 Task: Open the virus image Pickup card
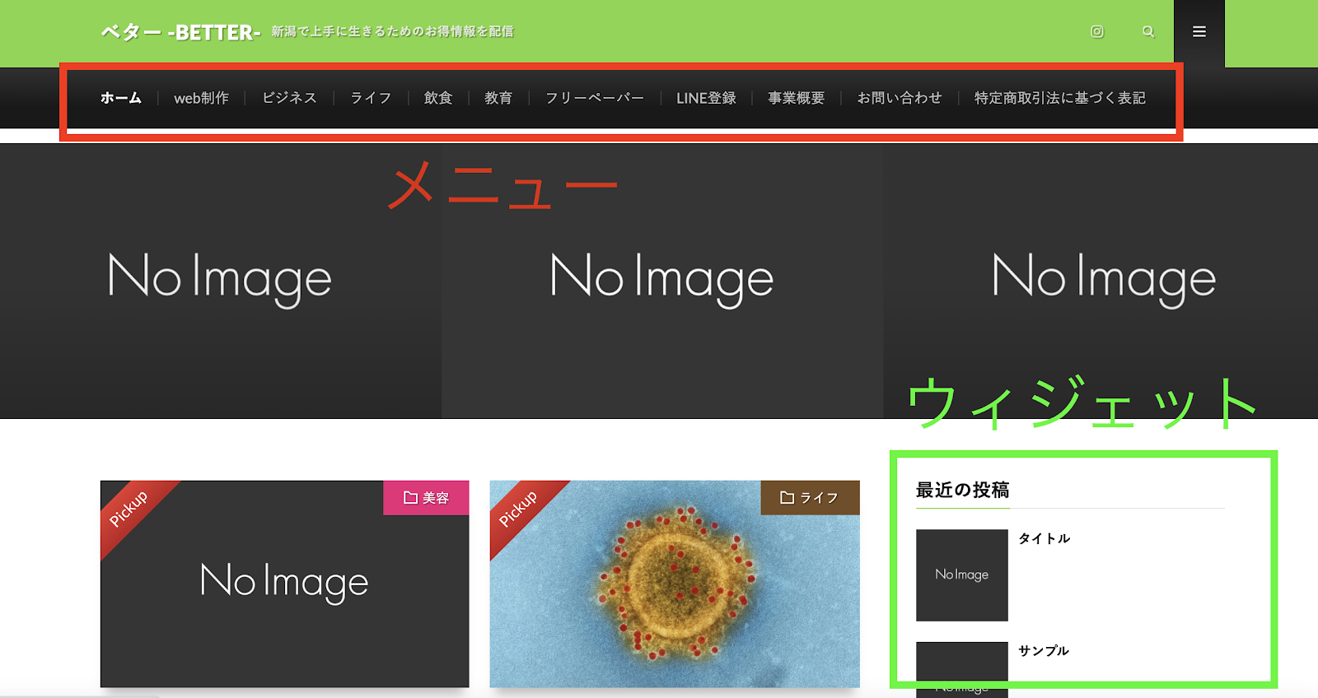(x=675, y=584)
